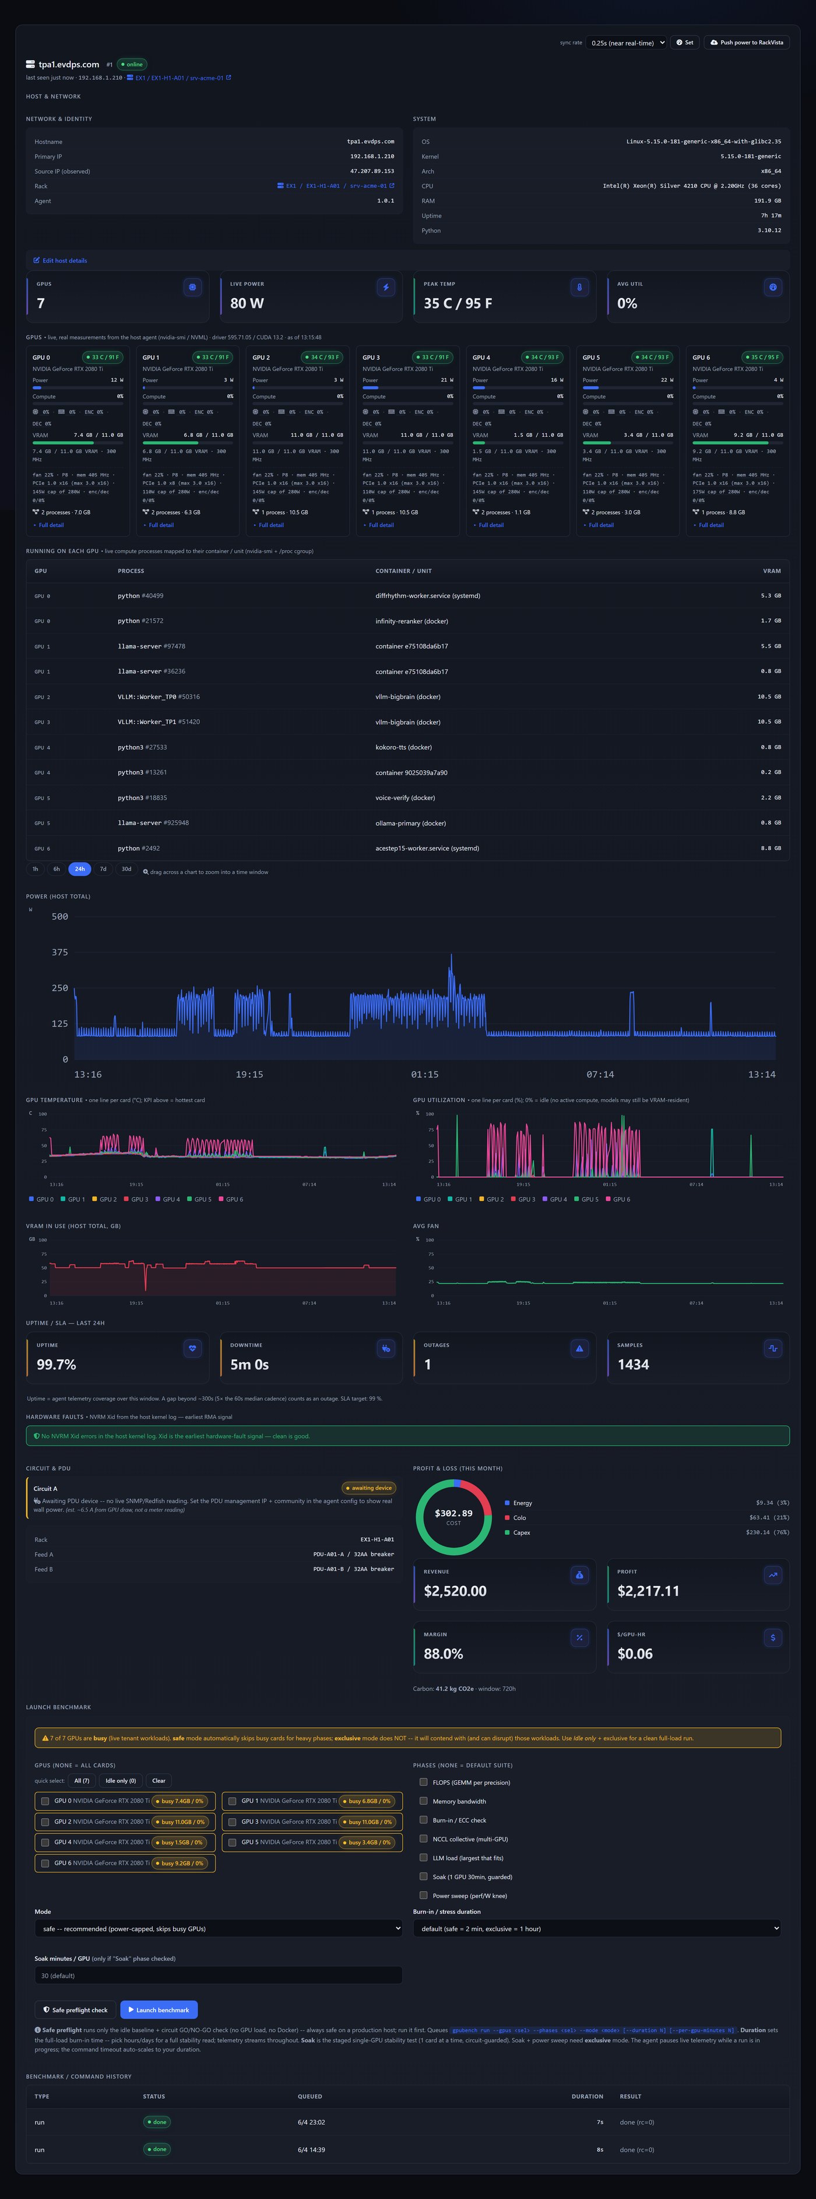
Task: Open the Mode dropdown
Action: (217, 1928)
